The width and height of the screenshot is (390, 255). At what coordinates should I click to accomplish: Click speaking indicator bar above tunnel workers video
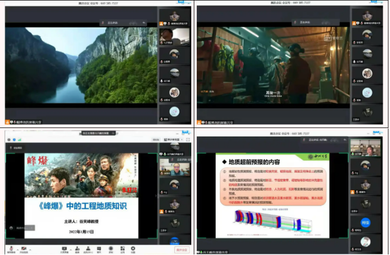coord(316,22)
